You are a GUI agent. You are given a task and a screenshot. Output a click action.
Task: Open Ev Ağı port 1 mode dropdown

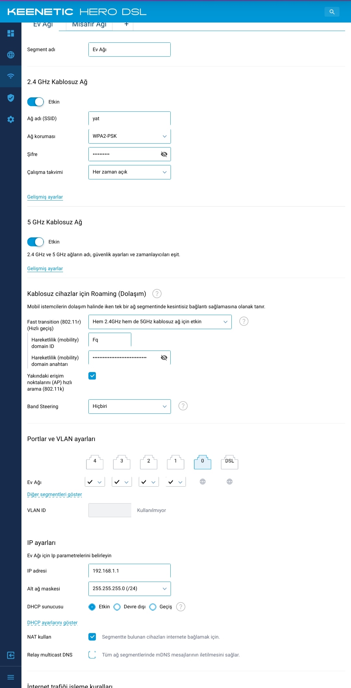pyautogui.click(x=176, y=482)
